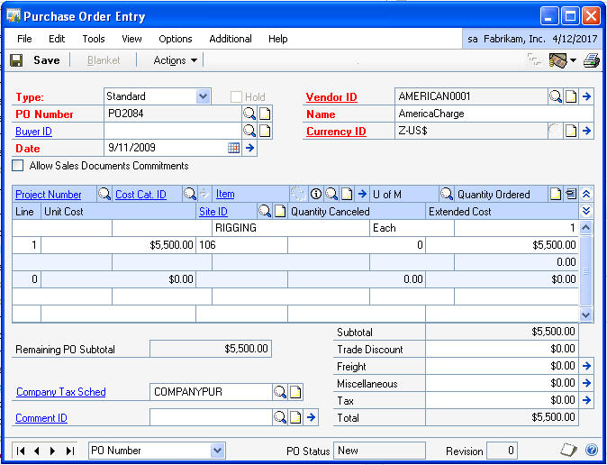Open Vendor ID note icon
Image resolution: width=607 pixels, height=465 pixels.
(571, 96)
